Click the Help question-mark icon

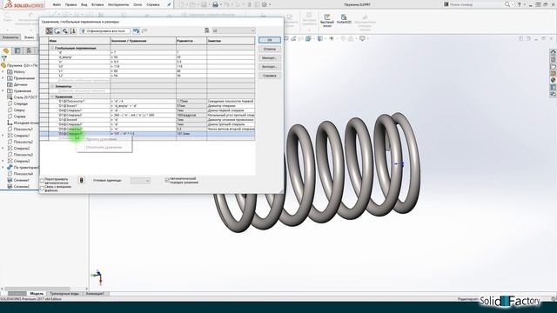pyautogui.click(x=519, y=4)
